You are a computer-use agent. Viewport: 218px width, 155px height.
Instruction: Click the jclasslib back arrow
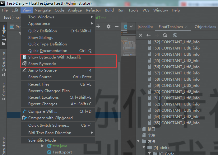(x=148, y=35)
